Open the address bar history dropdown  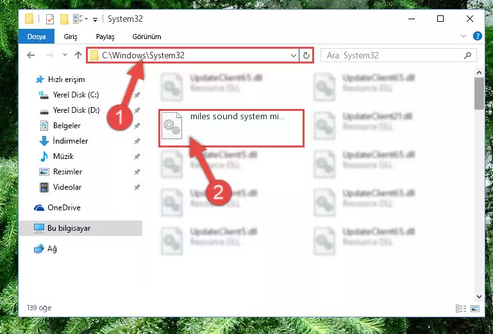(x=293, y=56)
